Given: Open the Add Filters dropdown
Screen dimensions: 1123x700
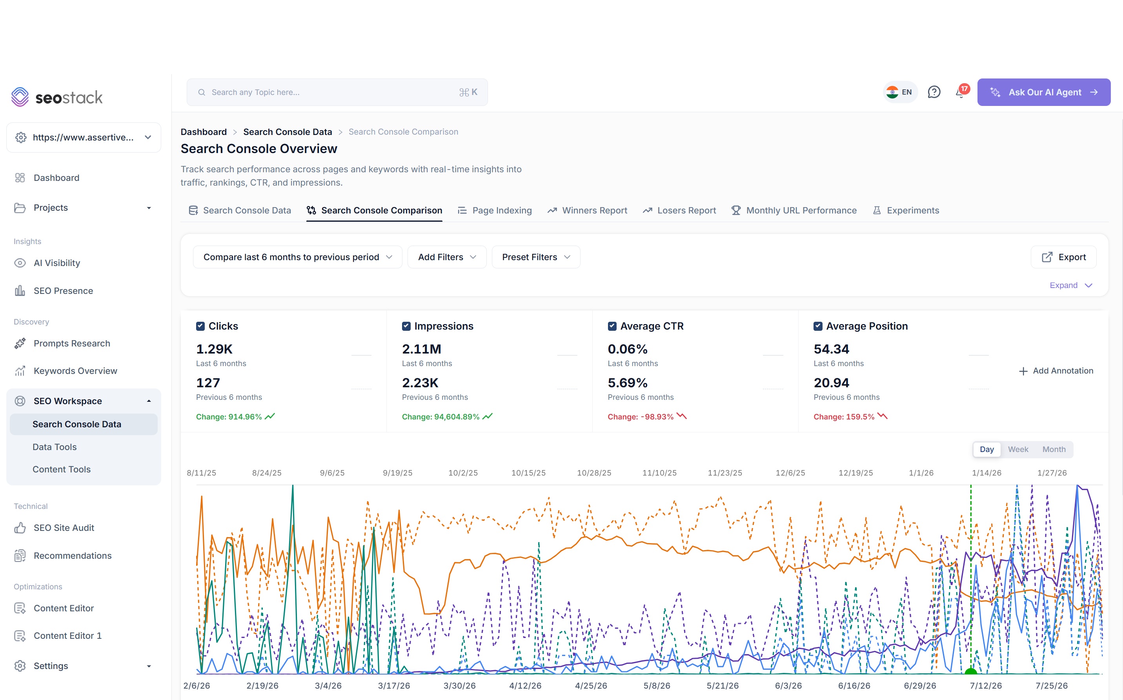Looking at the screenshot, I should click(x=447, y=257).
